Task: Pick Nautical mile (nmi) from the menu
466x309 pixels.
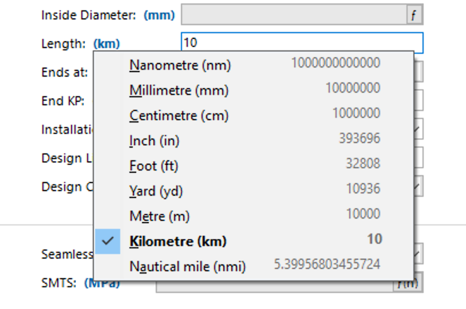Action: pyautogui.click(x=187, y=267)
